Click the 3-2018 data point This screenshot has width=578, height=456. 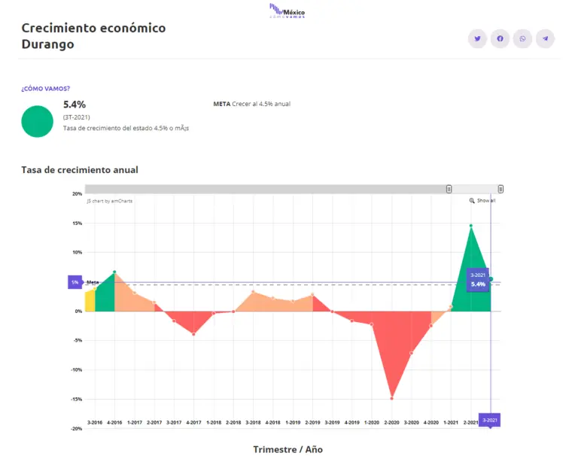253,292
